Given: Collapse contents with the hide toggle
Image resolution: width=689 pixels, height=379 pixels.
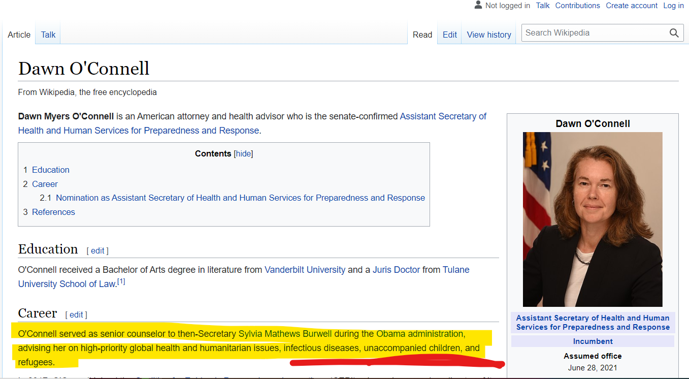Looking at the screenshot, I should click(x=243, y=153).
